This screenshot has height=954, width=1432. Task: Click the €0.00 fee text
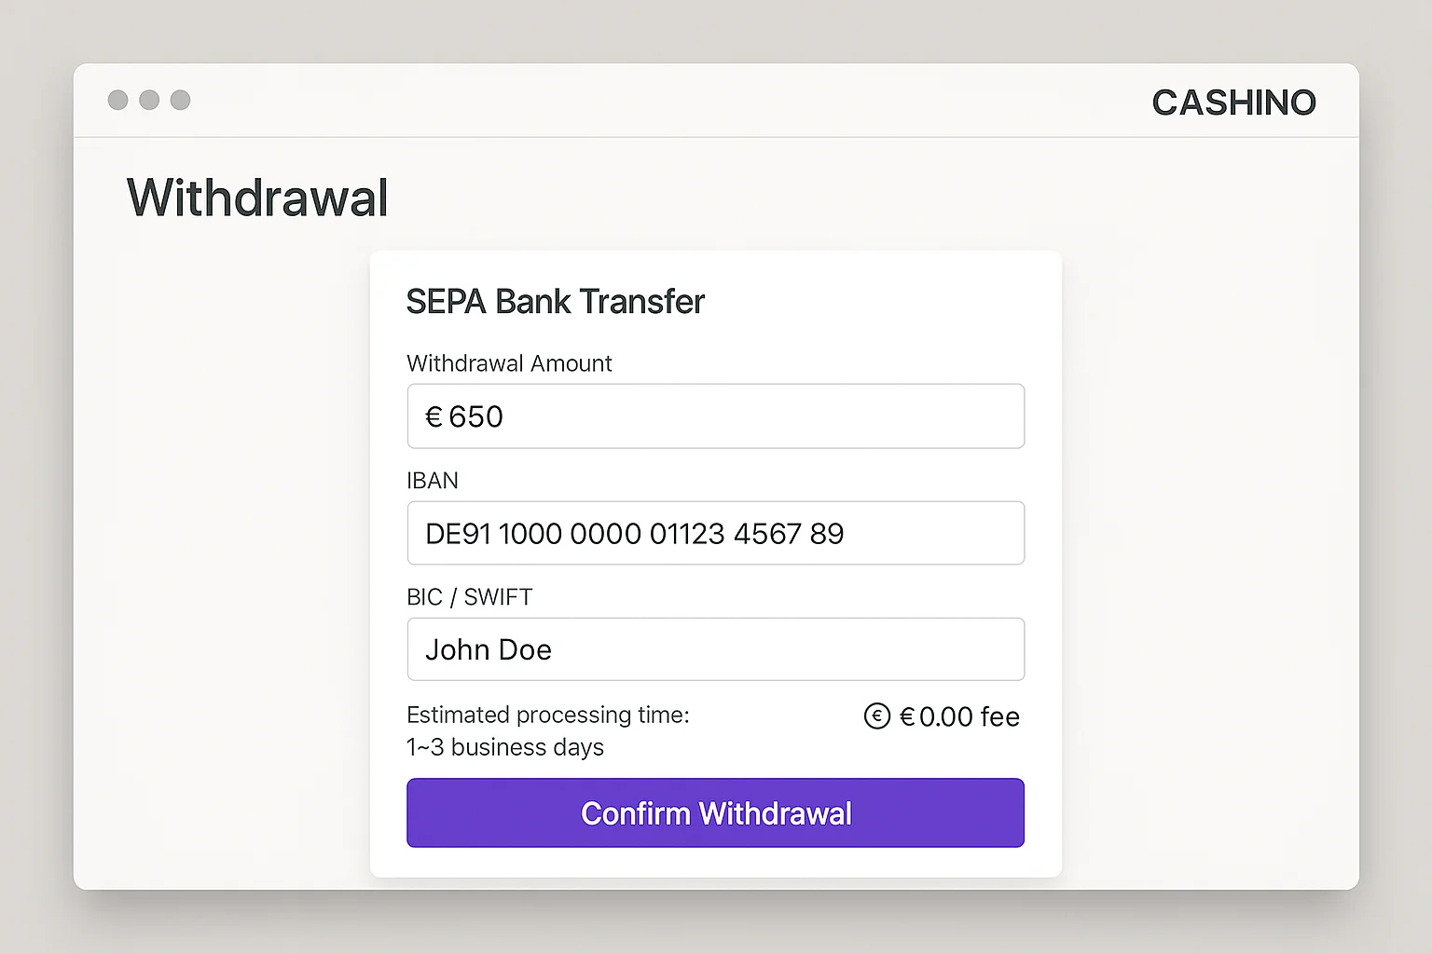959,716
